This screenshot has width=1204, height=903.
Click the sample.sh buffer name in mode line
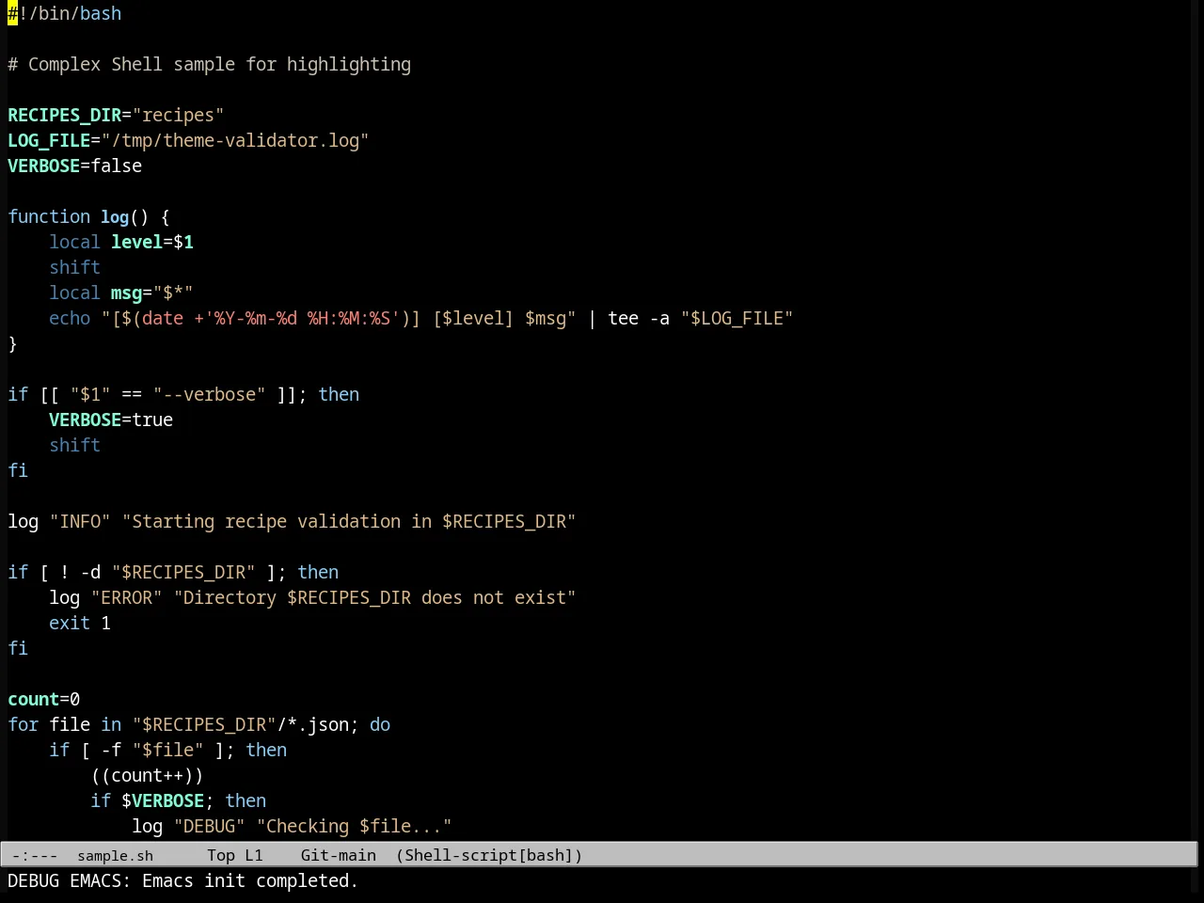(x=115, y=855)
